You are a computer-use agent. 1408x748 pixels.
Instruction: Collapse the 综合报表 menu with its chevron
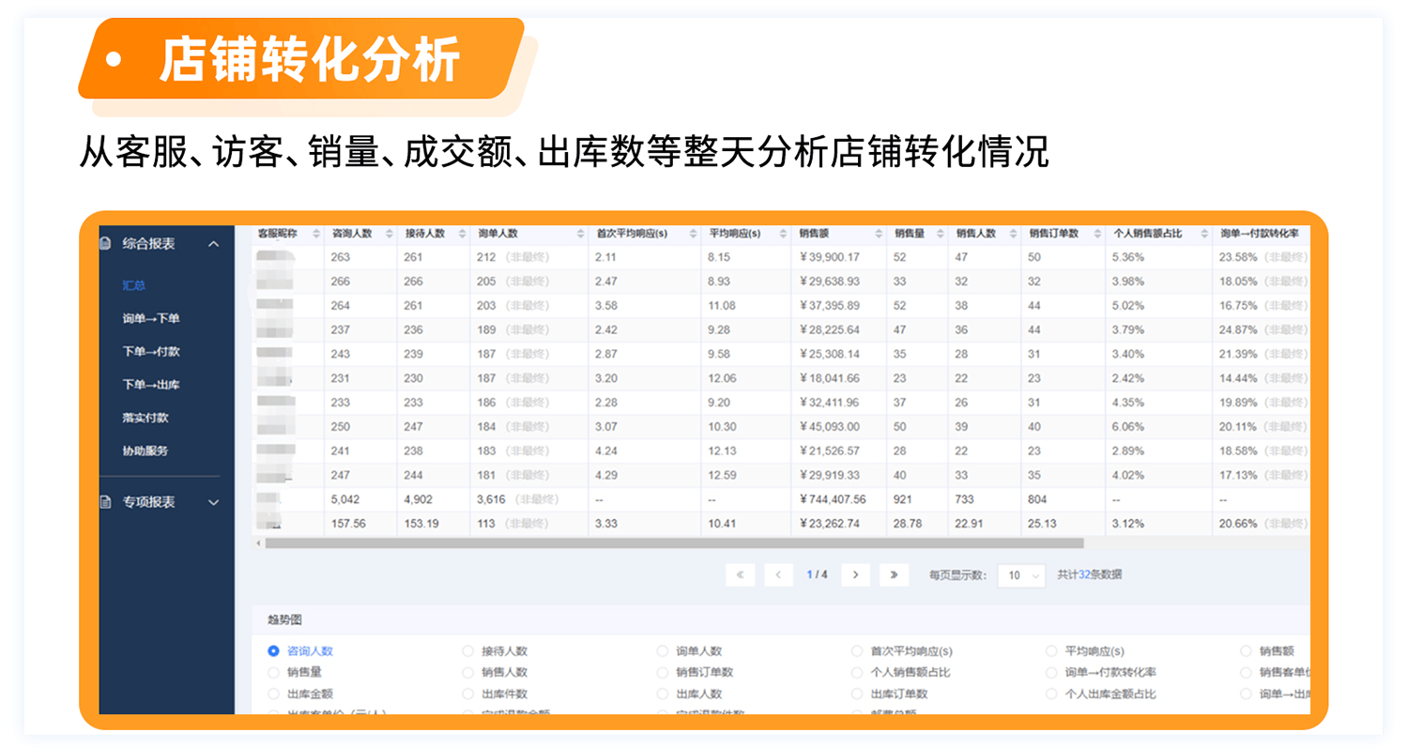pyautogui.click(x=213, y=244)
